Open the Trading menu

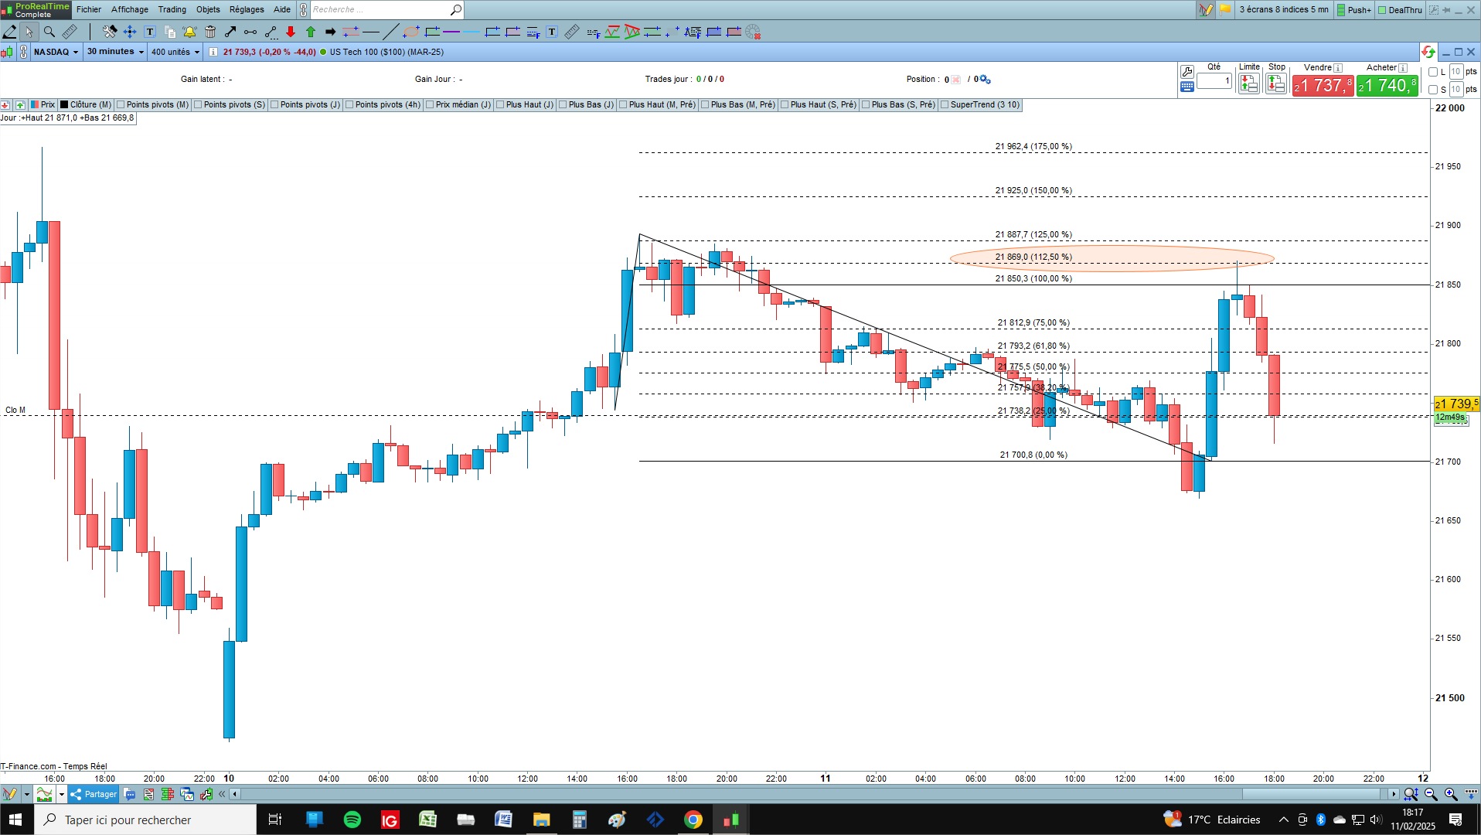coord(172,9)
